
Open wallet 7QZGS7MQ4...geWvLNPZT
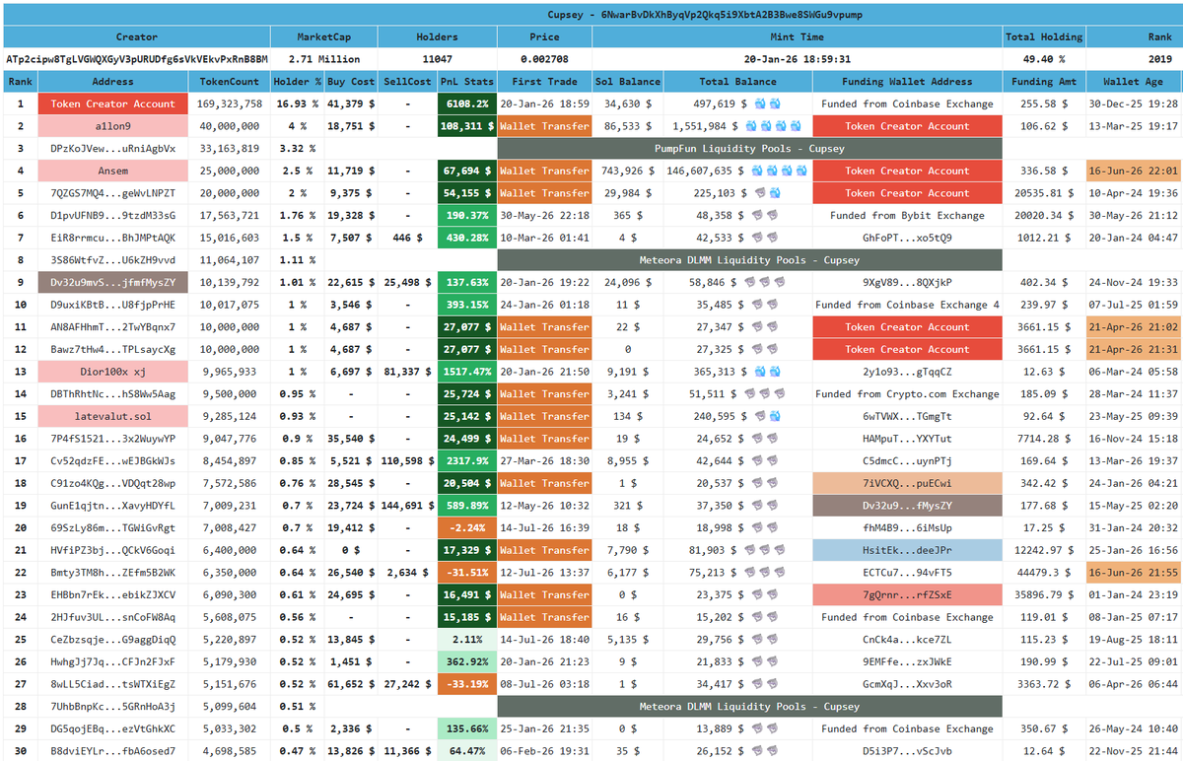113,193
